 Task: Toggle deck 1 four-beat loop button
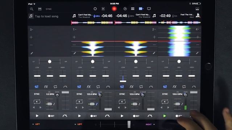click(79, 102)
